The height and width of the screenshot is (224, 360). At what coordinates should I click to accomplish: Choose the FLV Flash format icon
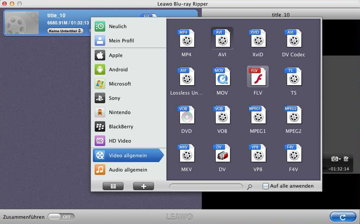pos(258,77)
